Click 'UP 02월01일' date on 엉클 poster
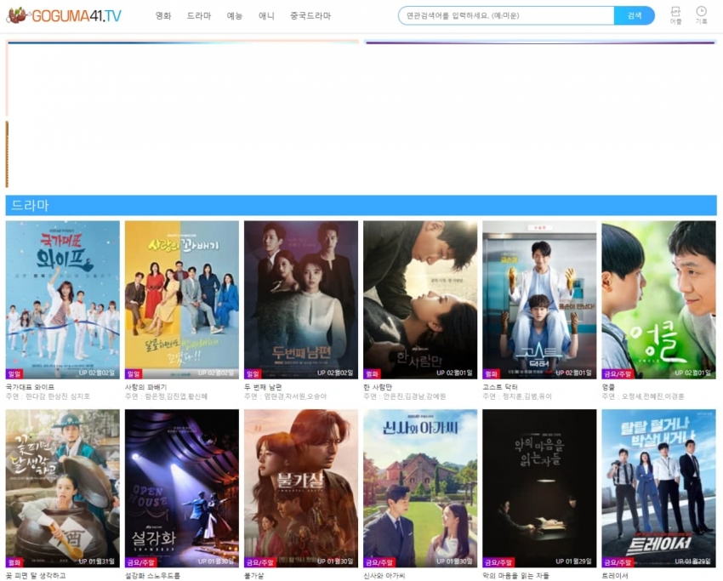The height and width of the screenshot is (581, 723). pos(693,373)
